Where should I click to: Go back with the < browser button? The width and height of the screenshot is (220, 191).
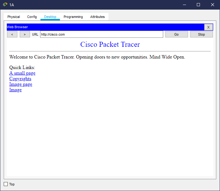click(12, 34)
